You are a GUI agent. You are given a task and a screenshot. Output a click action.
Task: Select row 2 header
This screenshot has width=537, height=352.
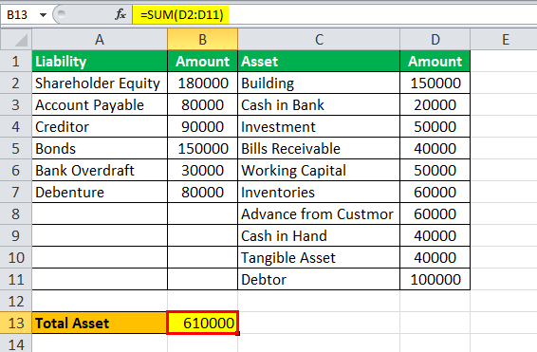[16, 83]
